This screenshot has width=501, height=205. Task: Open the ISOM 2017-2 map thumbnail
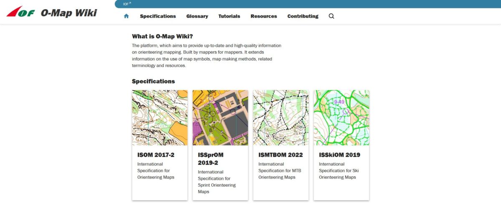(160, 117)
